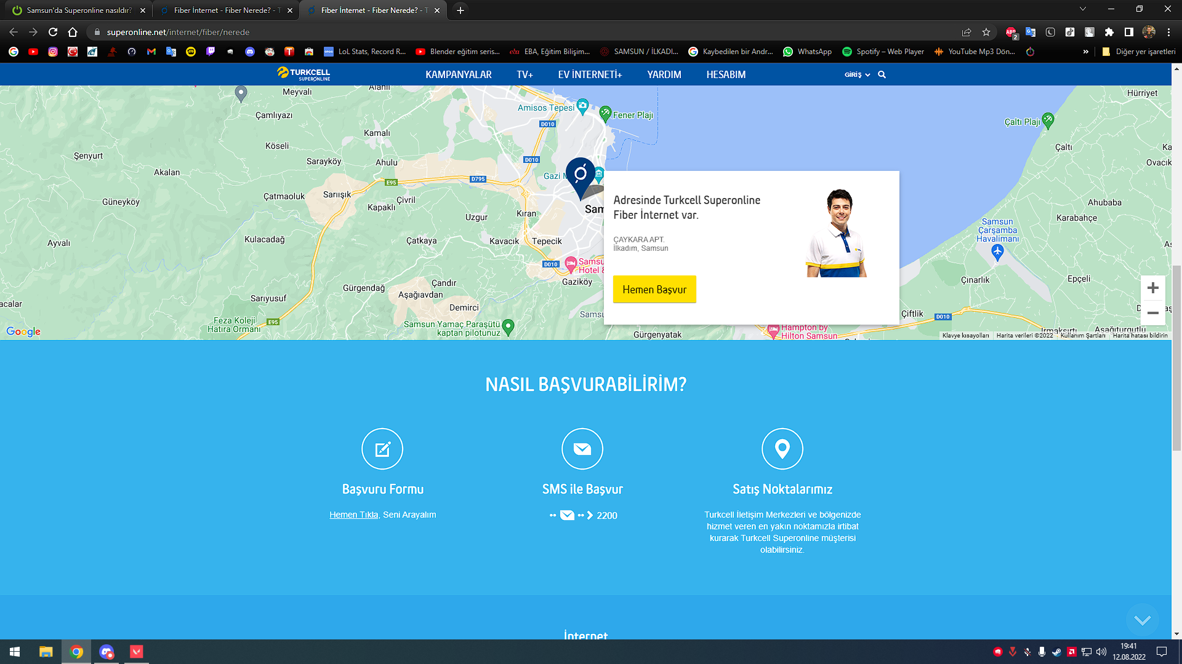Click the blue location marker on map
The height and width of the screenshot is (664, 1182).
point(580,175)
